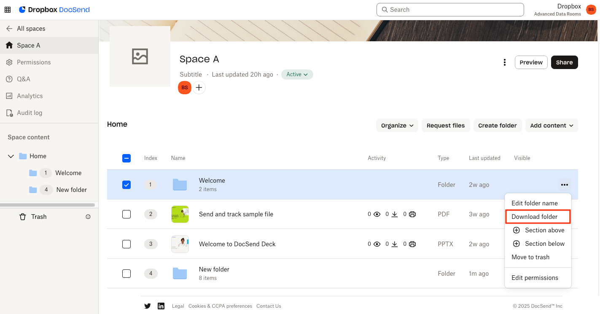Open the apps grid icon top-left
The width and height of the screenshot is (600, 314).
(8, 9)
